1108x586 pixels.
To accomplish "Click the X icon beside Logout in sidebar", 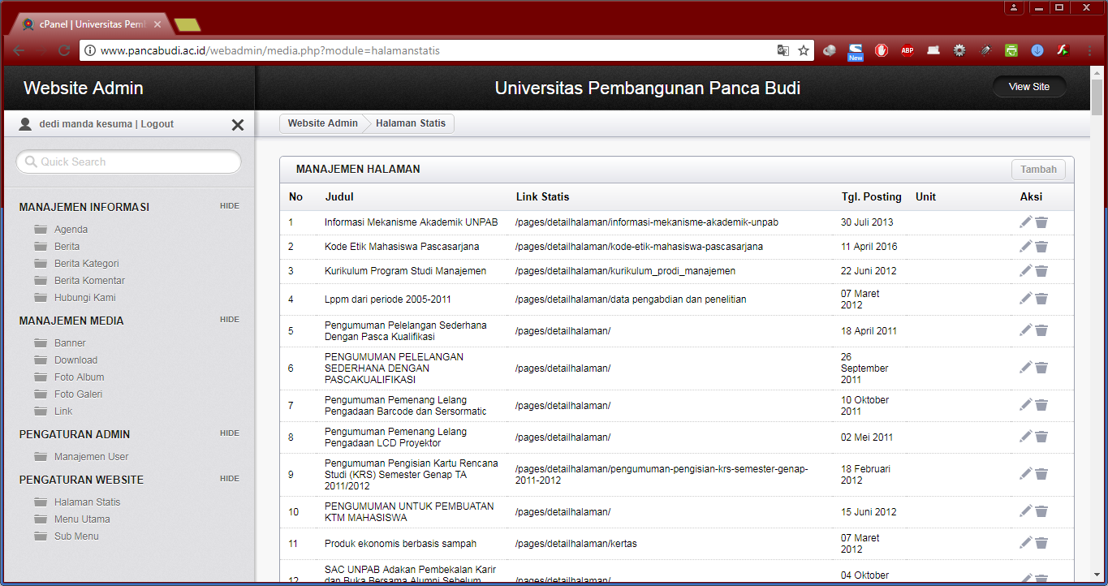I will coord(238,125).
